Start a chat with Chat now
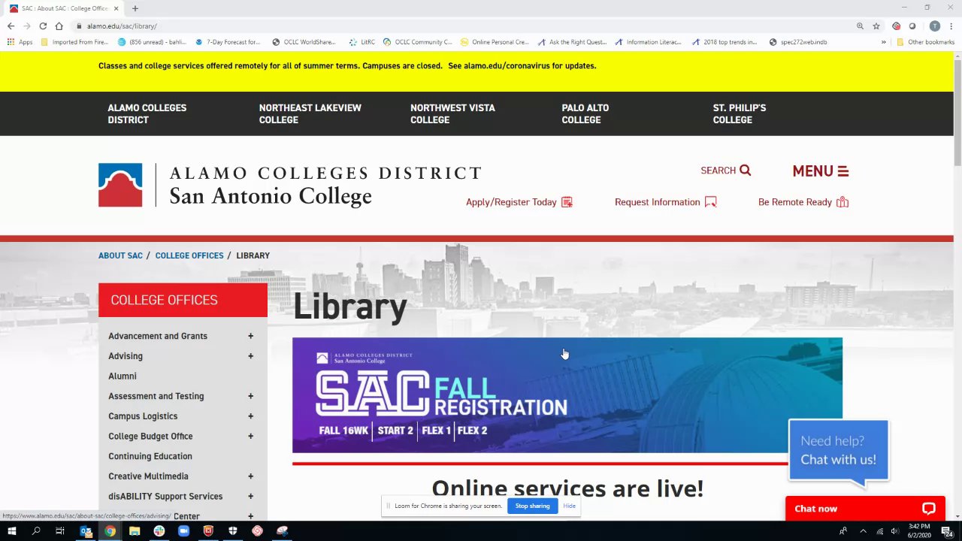Image resolution: width=962 pixels, height=541 pixels. click(865, 509)
